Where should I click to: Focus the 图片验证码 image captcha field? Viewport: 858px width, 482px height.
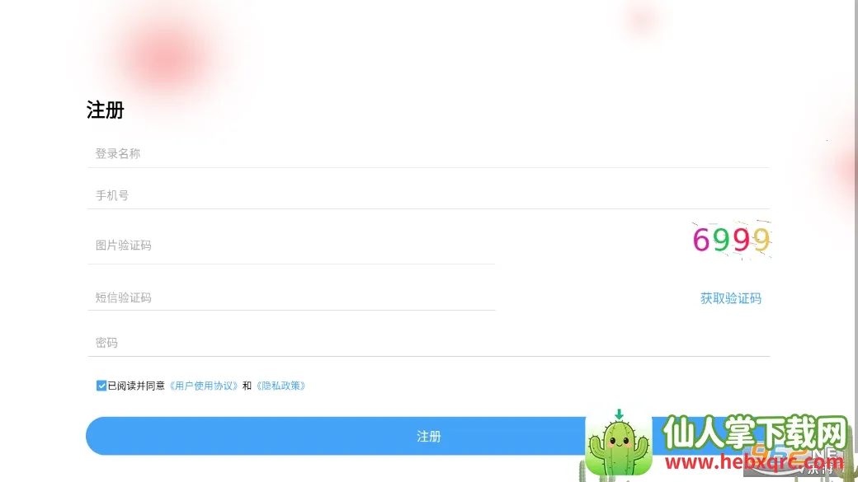click(291, 246)
